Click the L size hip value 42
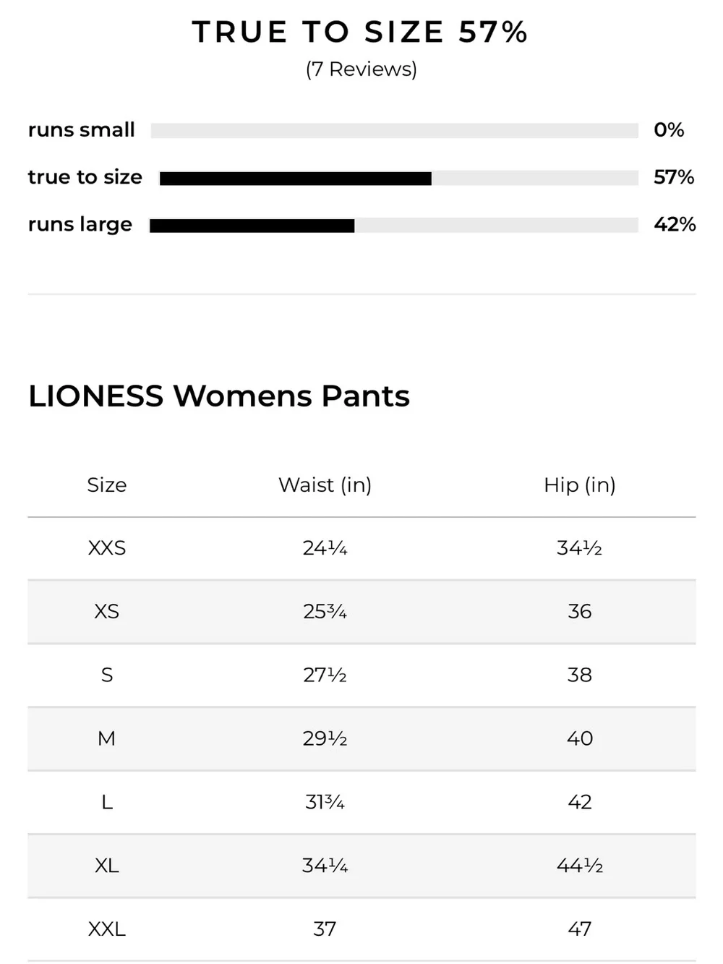This screenshot has height=964, width=723. pyautogui.click(x=580, y=802)
